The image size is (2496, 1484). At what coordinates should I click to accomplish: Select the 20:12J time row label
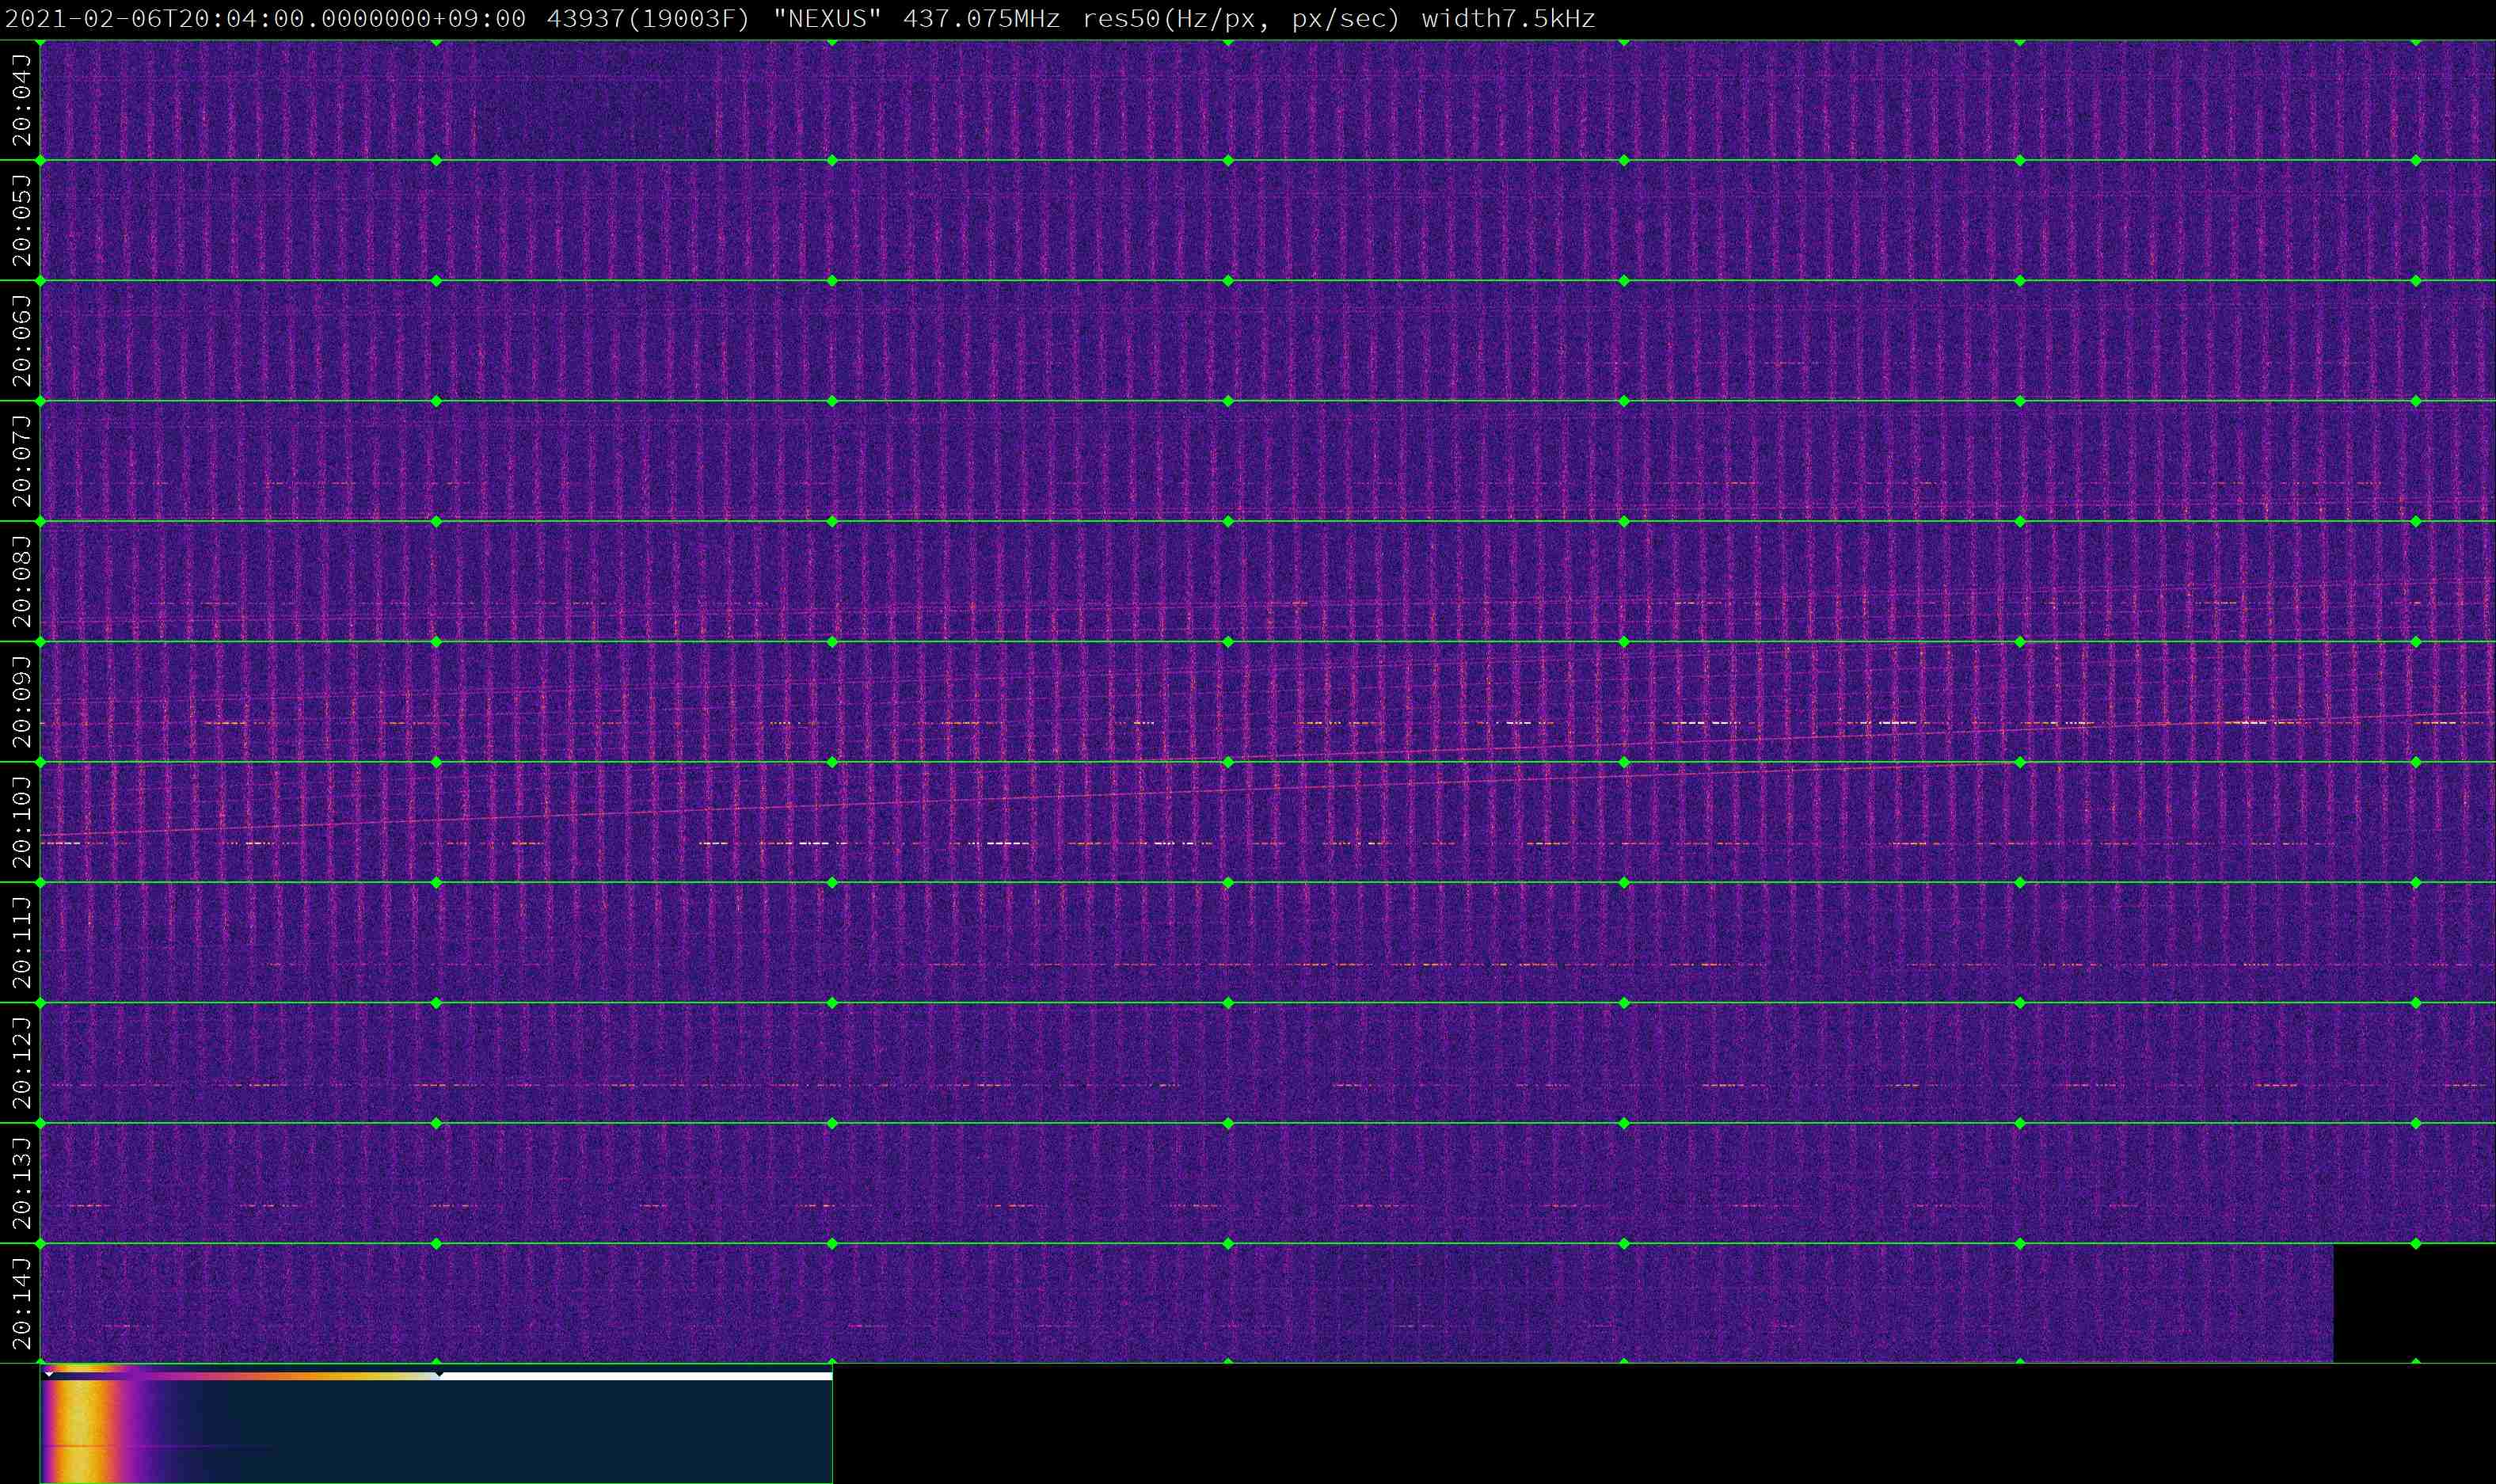21,1063
